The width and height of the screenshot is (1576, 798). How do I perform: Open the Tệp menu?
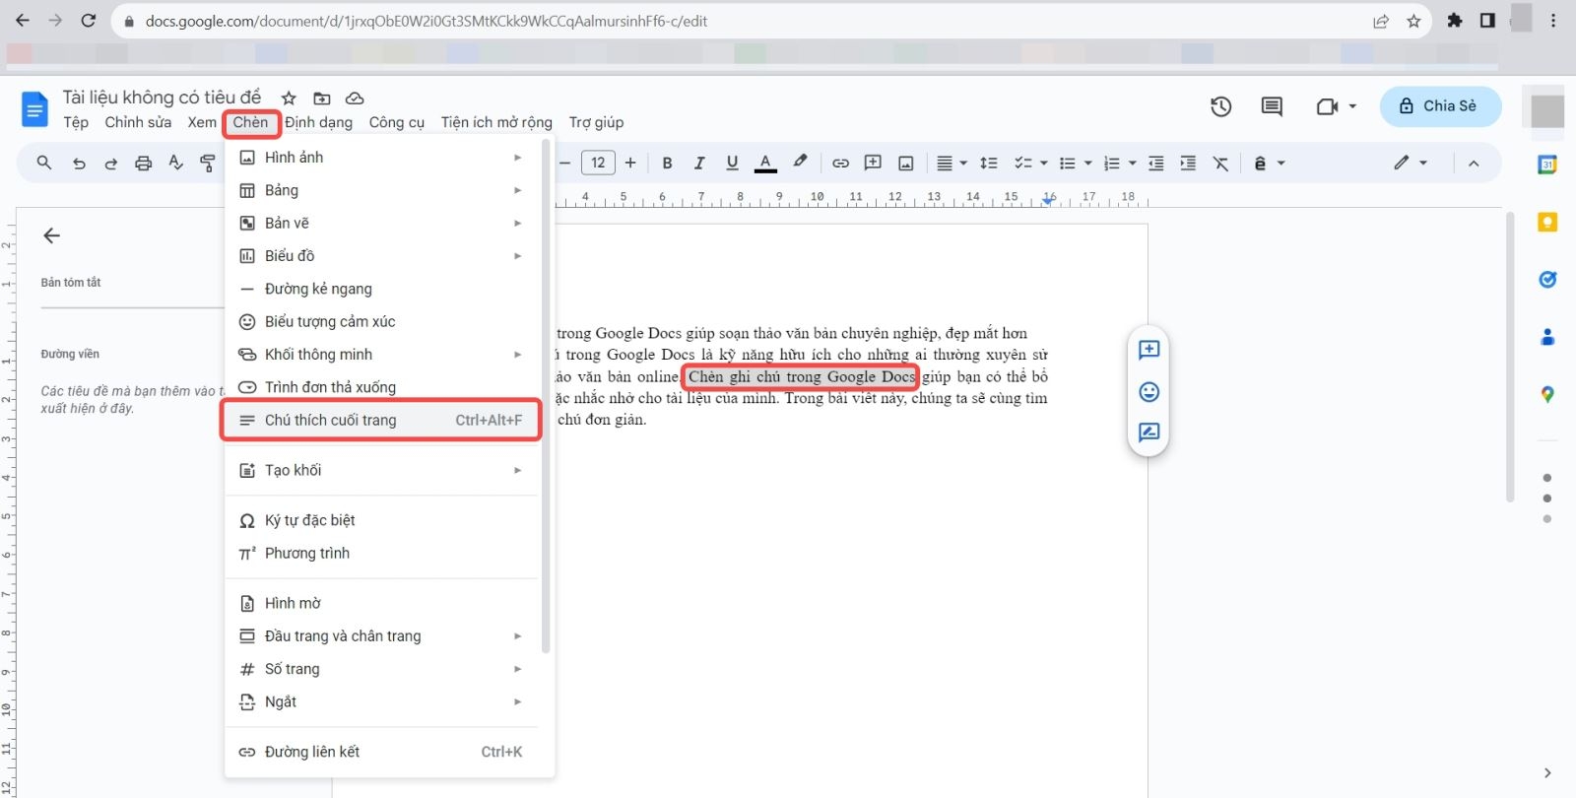(x=76, y=122)
